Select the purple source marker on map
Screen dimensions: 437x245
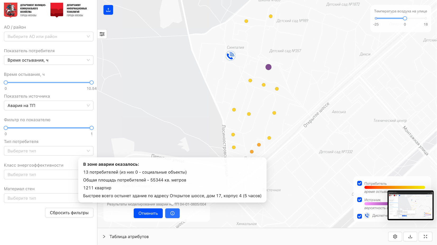click(x=268, y=67)
